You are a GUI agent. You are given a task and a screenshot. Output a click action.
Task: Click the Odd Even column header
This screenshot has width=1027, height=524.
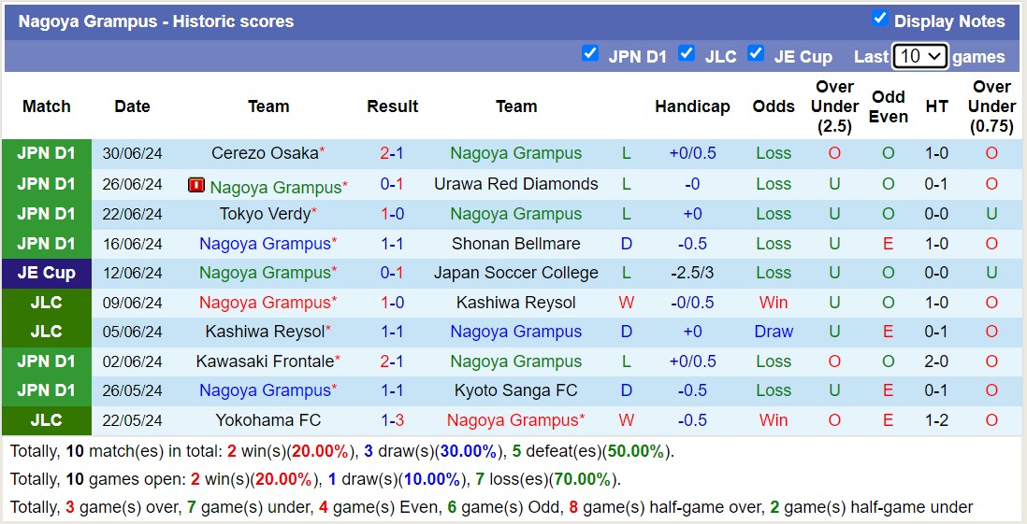pyautogui.click(x=889, y=106)
